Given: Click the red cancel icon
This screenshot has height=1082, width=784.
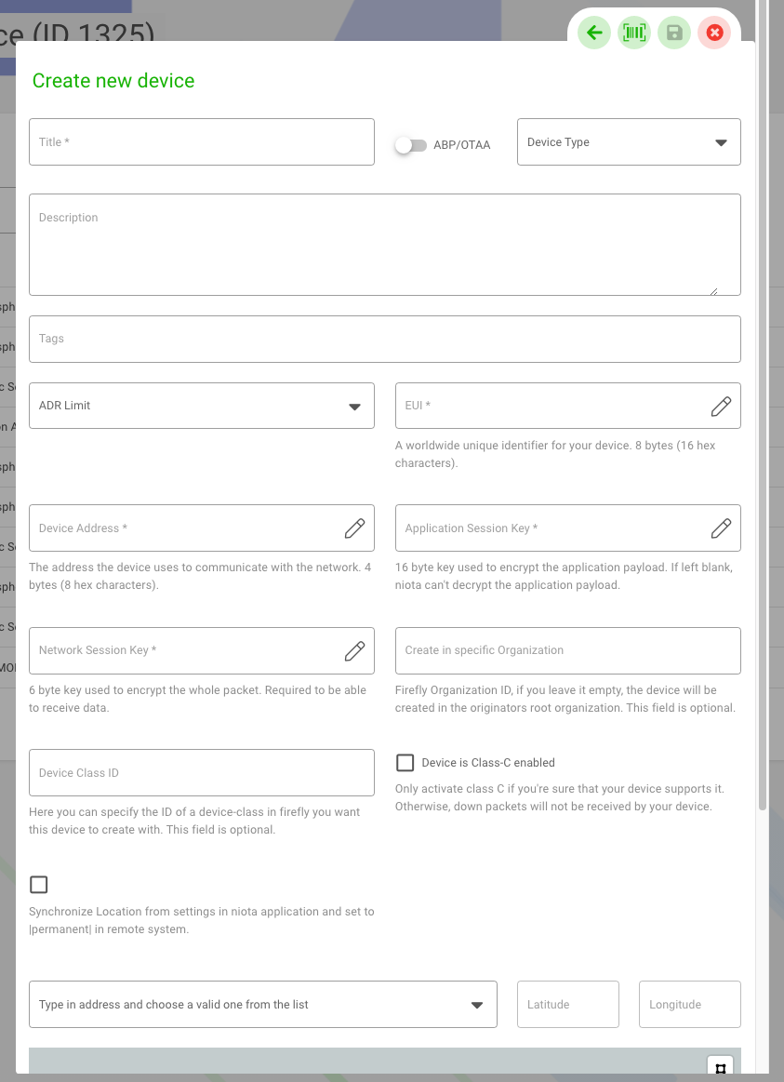Looking at the screenshot, I should tap(714, 33).
